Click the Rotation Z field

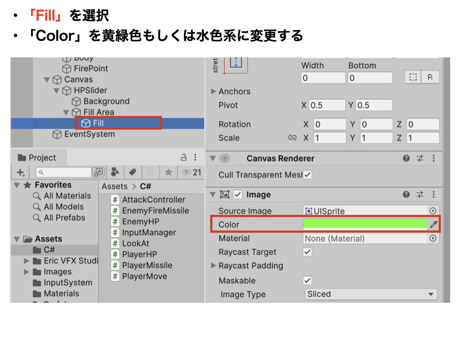[423, 124]
